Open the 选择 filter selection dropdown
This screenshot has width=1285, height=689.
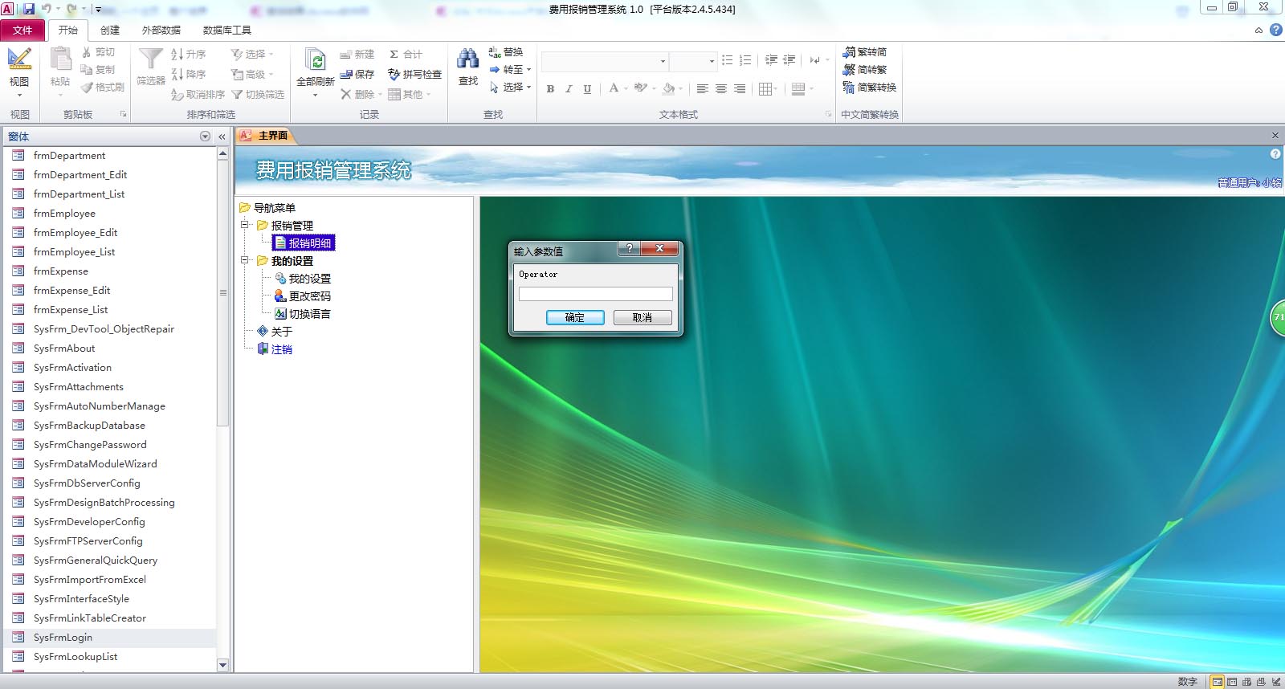(x=253, y=54)
